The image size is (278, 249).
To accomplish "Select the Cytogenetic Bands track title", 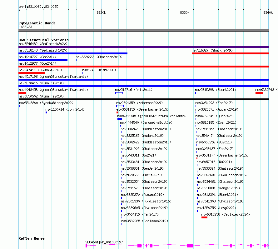I will 37,23.
